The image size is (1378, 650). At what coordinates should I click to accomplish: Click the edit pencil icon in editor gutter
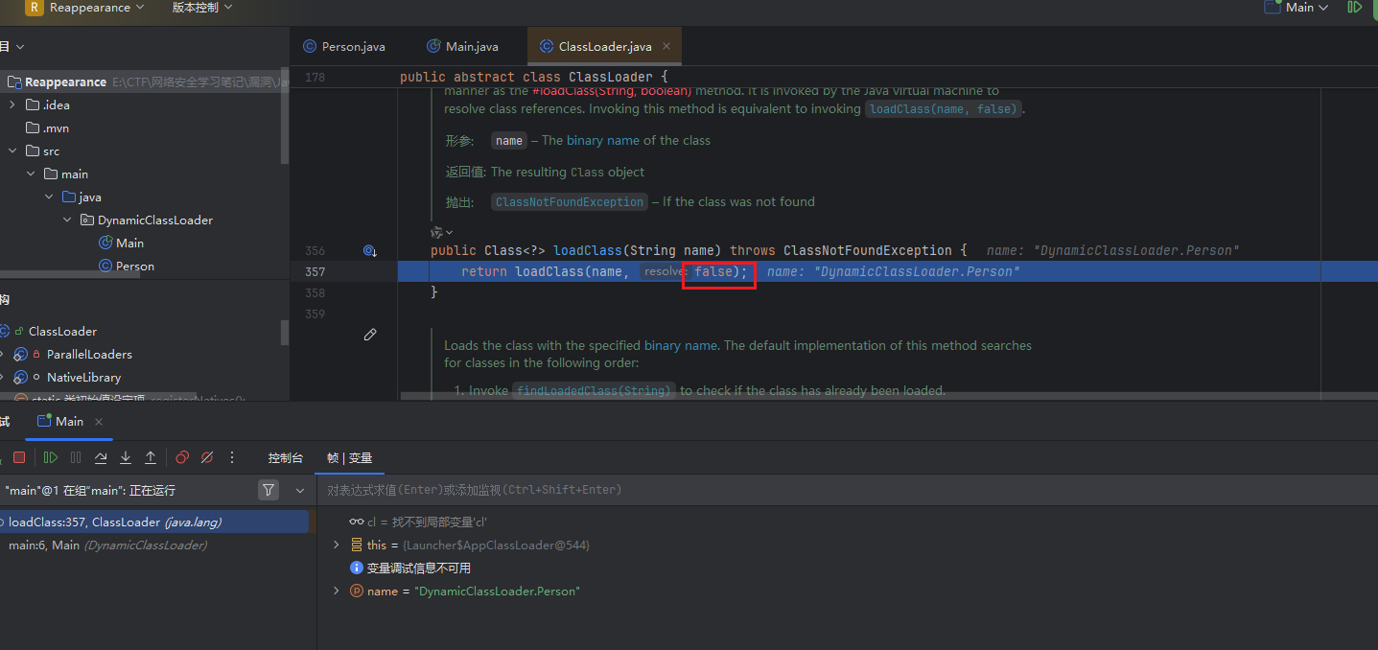(x=370, y=335)
